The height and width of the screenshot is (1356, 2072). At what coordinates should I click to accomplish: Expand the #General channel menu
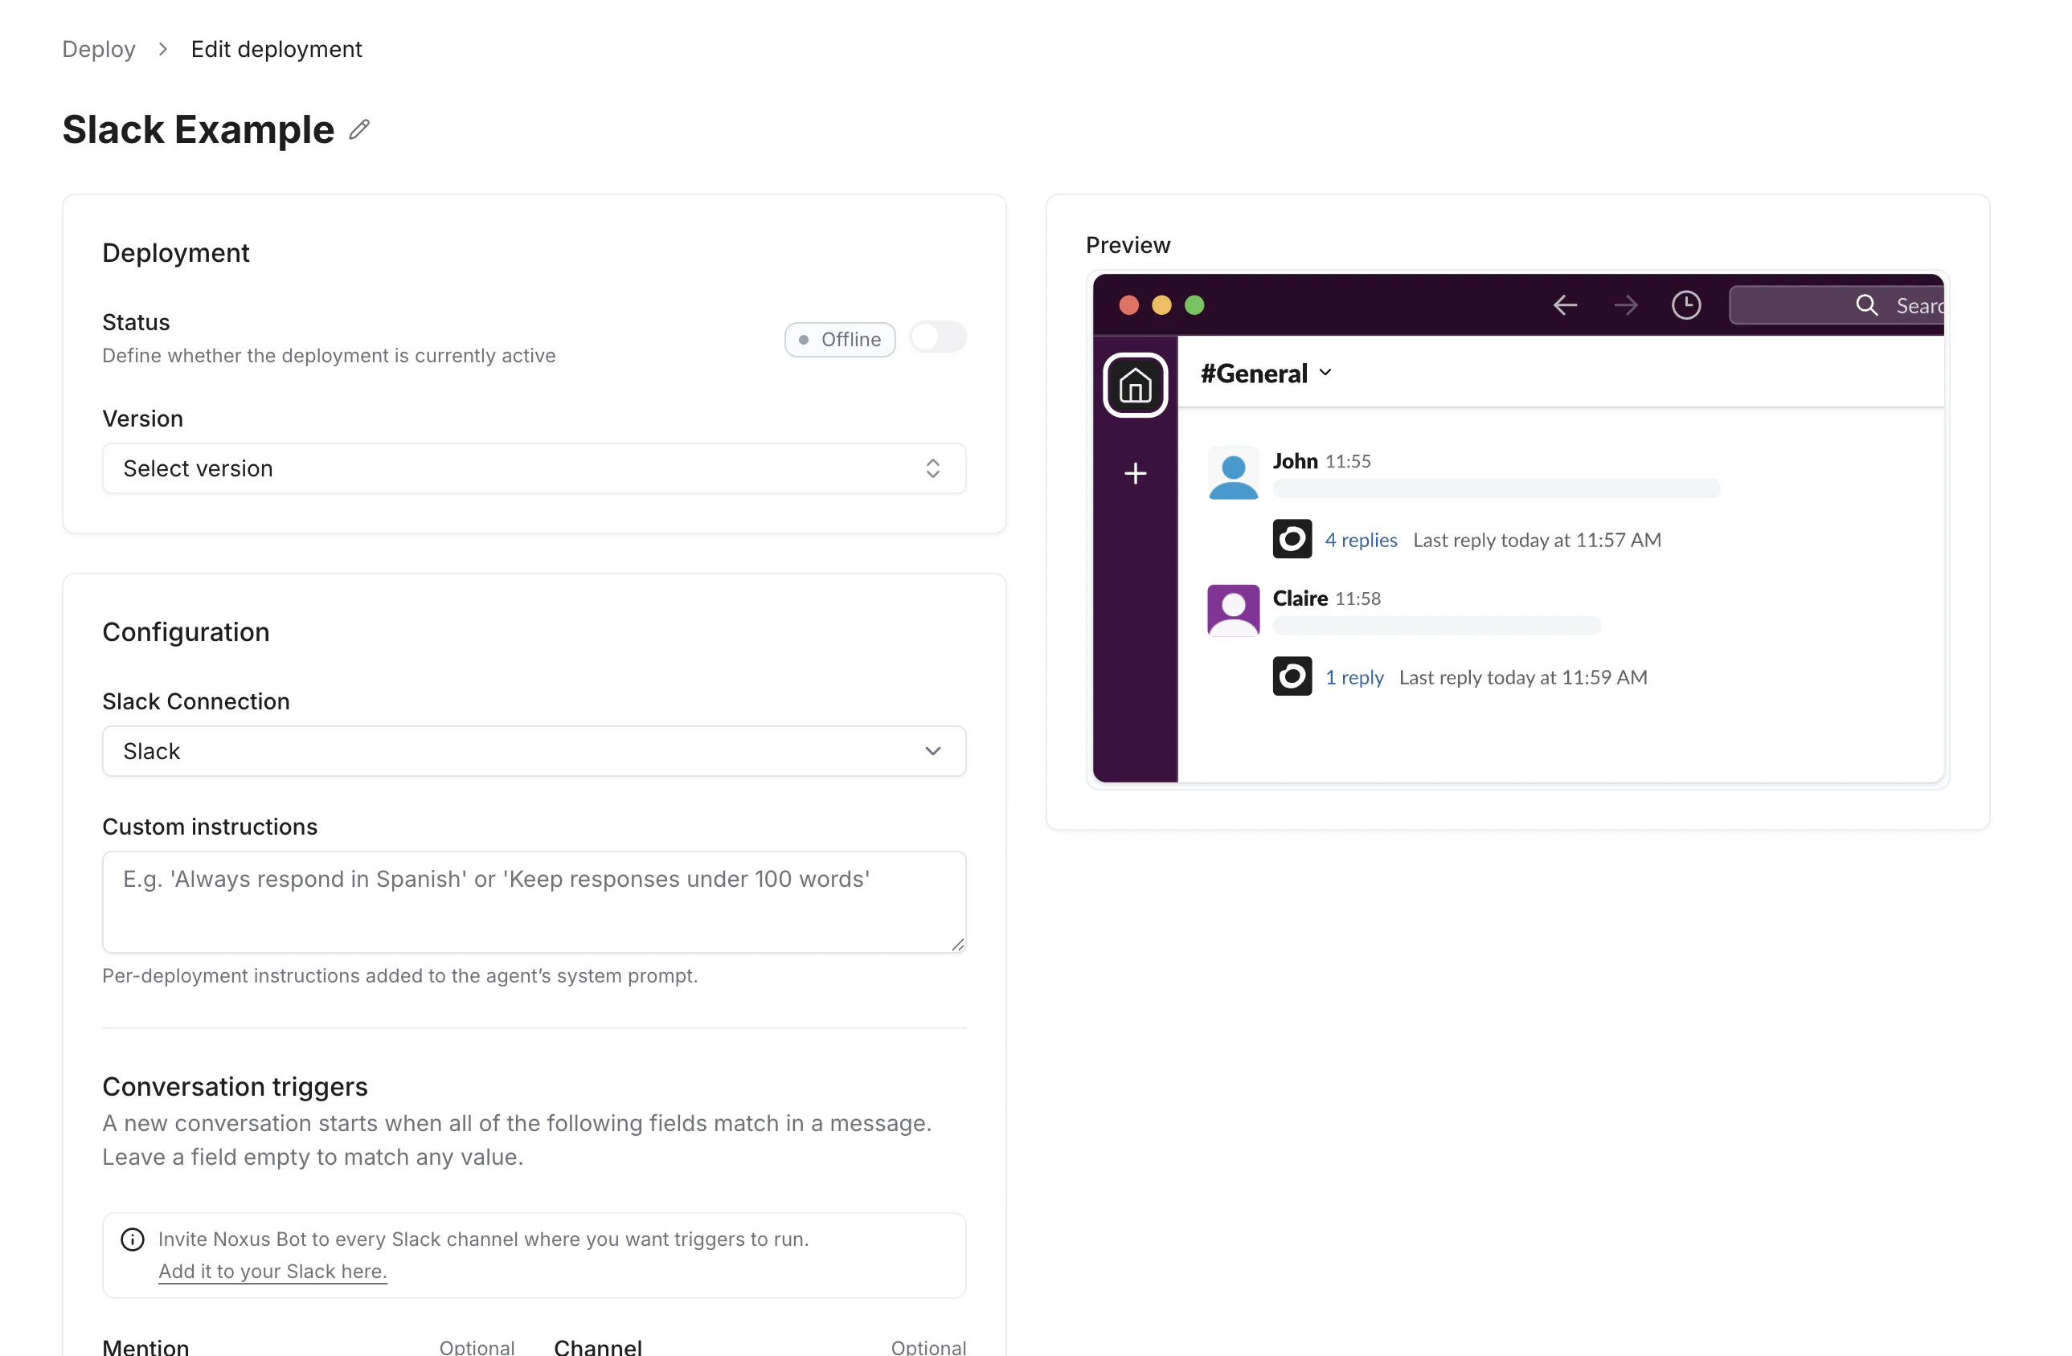coord(1326,373)
